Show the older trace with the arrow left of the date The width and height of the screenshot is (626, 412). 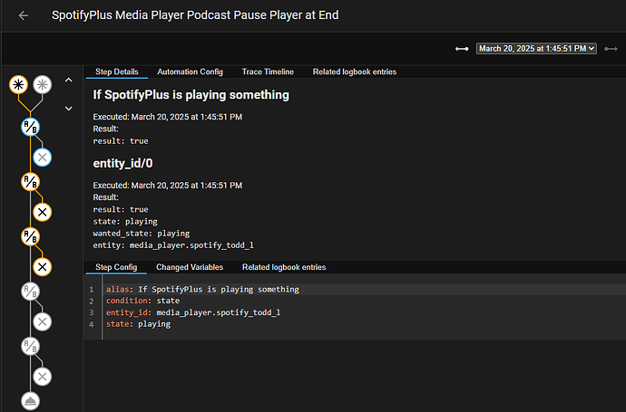pyautogui.click(x=462, y=49)
